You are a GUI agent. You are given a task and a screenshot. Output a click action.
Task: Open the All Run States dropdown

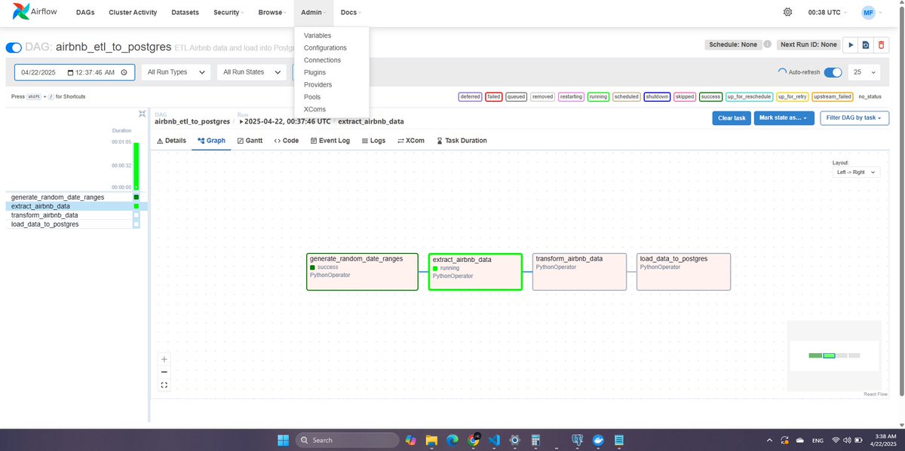coord(250,72)
